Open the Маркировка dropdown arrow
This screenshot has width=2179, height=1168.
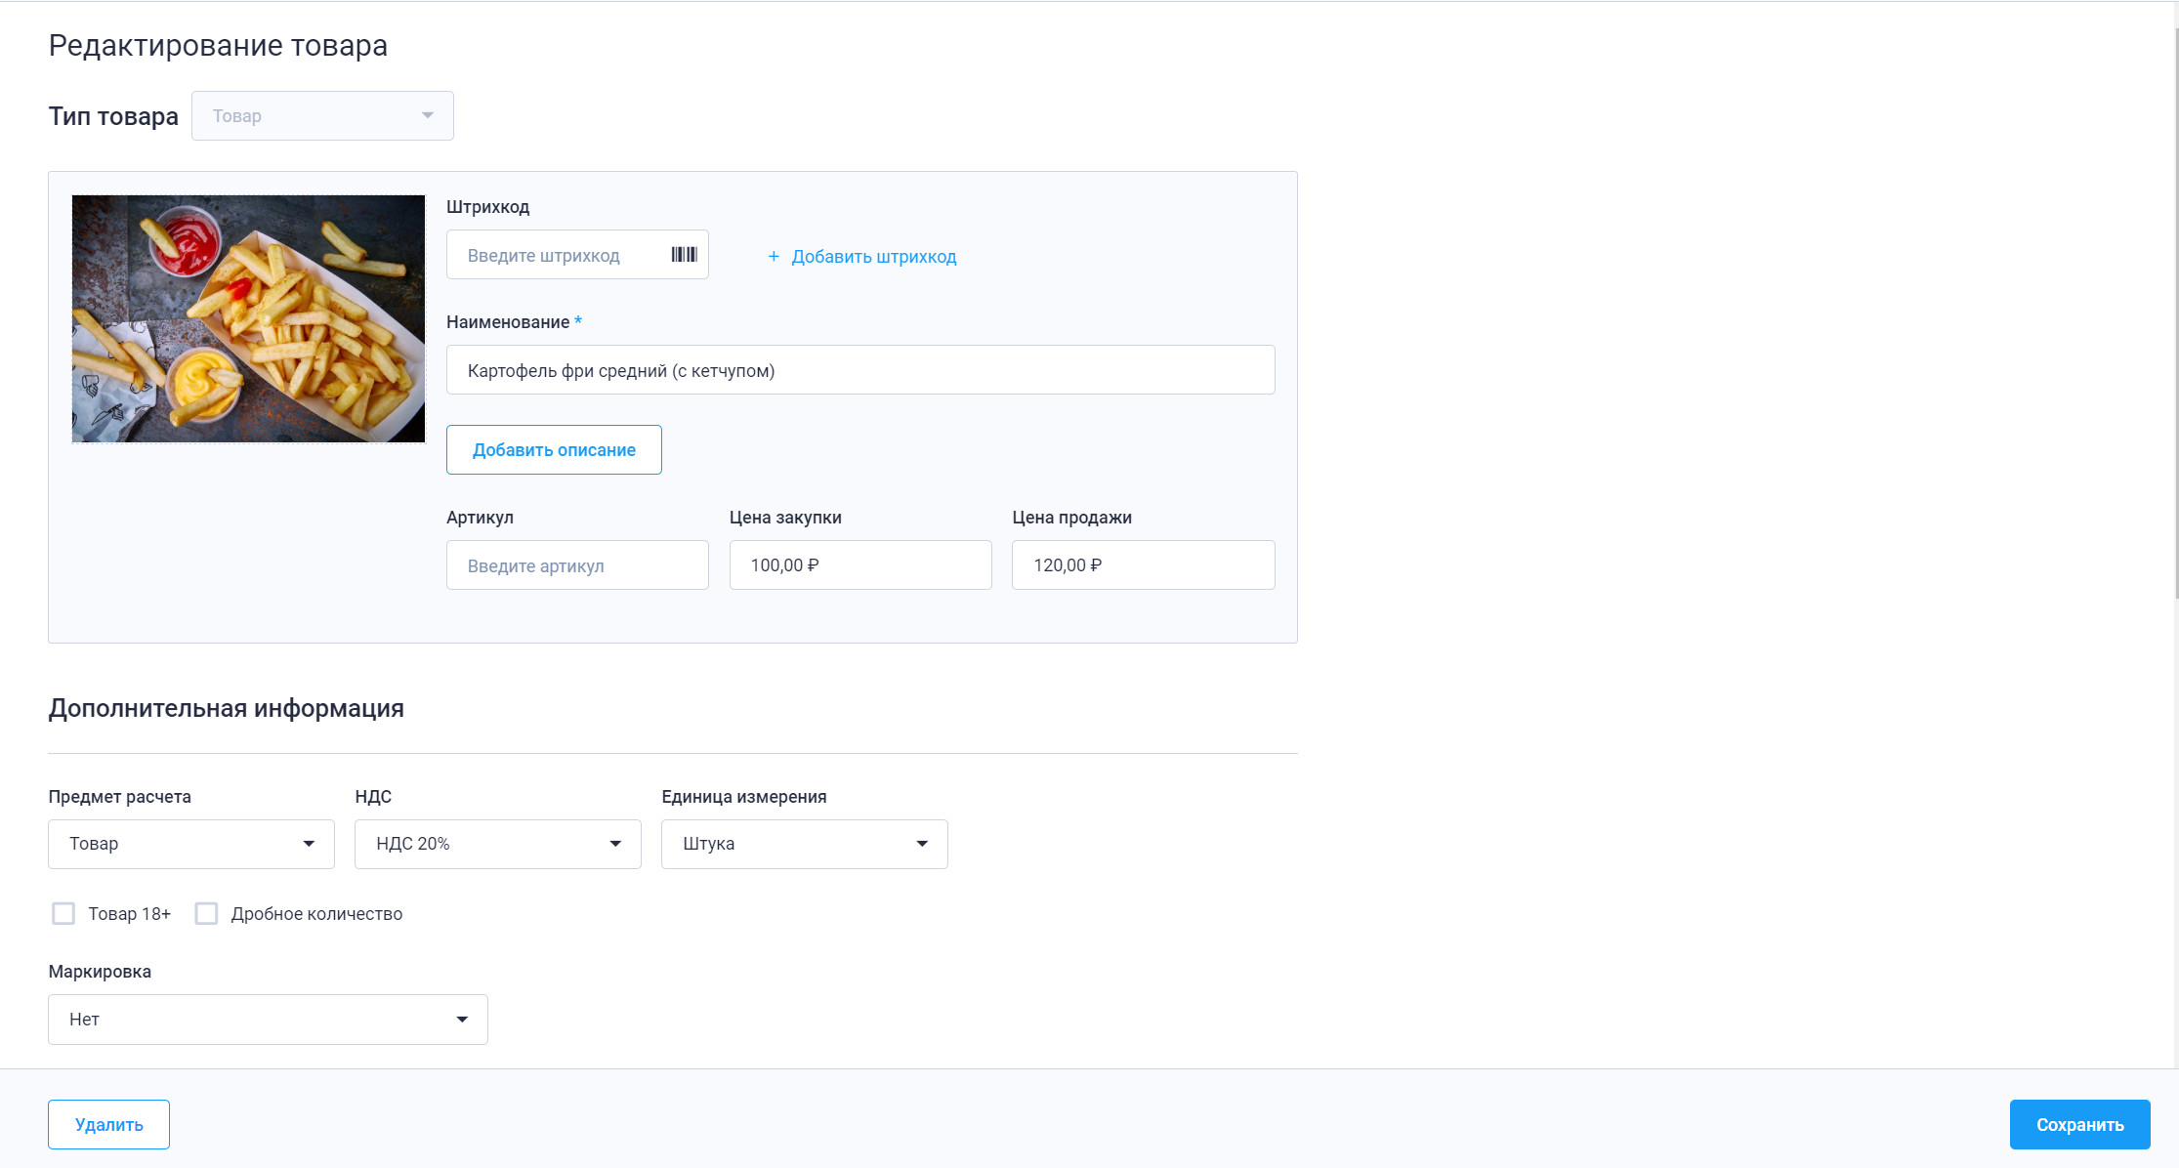pyautogui.click(x=462, y=1020)
